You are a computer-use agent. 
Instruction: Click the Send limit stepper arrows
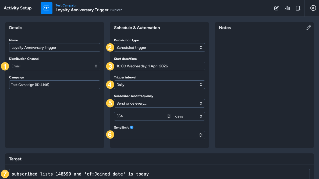pyautogui.click(x=201, y=135)
